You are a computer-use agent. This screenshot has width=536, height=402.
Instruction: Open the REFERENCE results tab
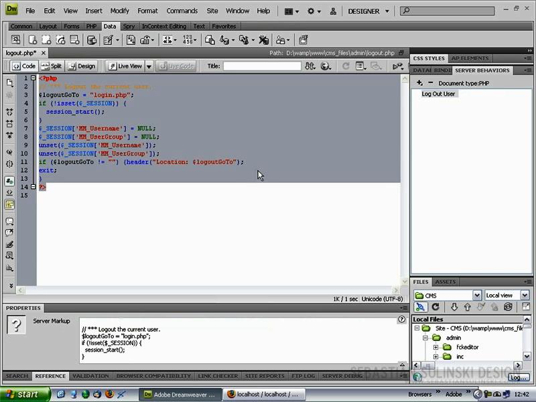click(50, 376)
